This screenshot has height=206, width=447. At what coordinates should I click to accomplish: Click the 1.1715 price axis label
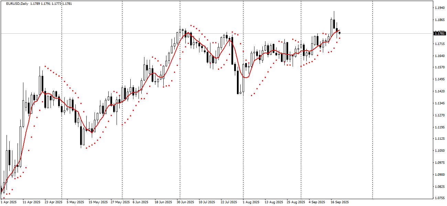(x=439, y=44)
